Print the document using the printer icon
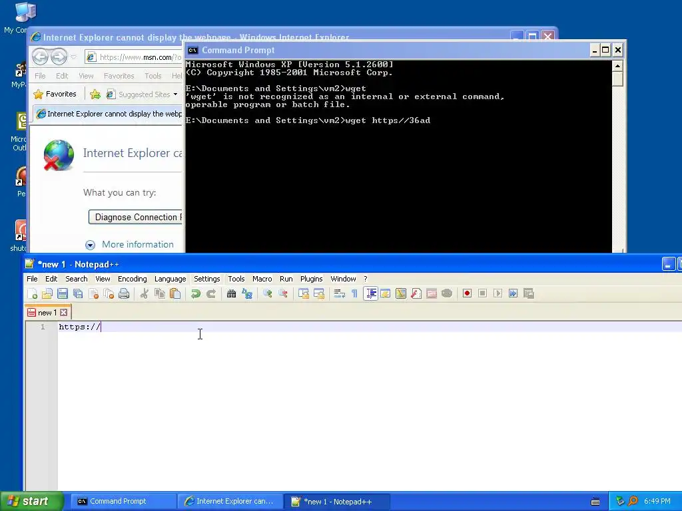 coord(124,293)
